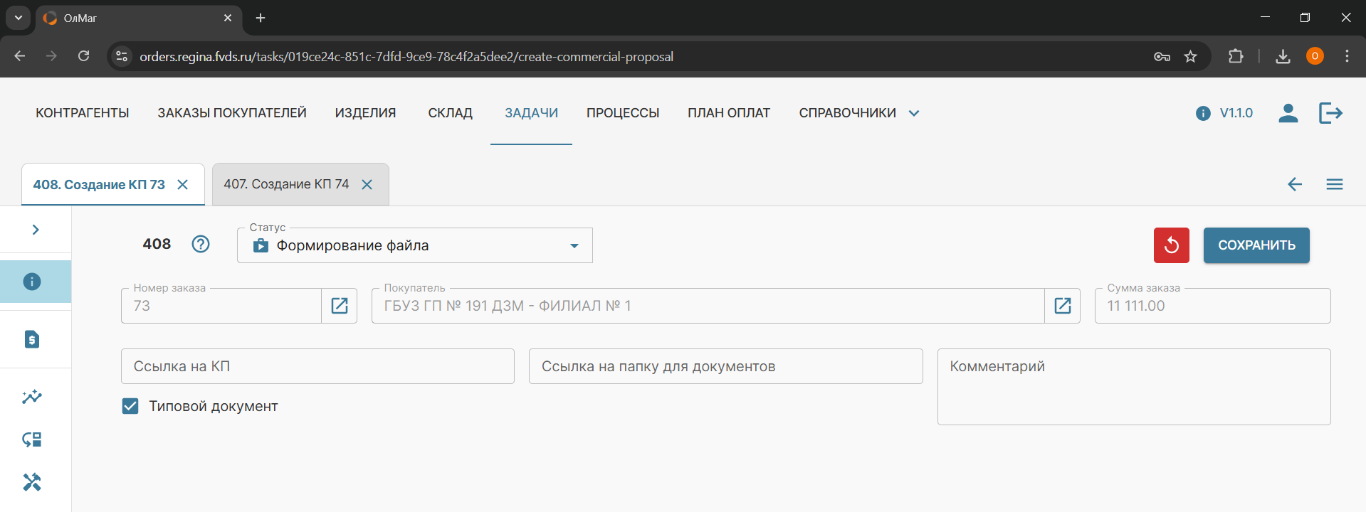Open the invoice document sidebar icon
The image size is (1366, 512).
(x=33, y=339)
